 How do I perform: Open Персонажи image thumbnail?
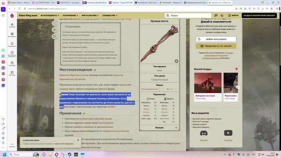click(231, 83)
